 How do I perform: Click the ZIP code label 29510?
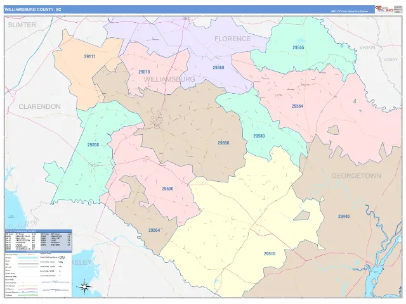coord(270,254)
